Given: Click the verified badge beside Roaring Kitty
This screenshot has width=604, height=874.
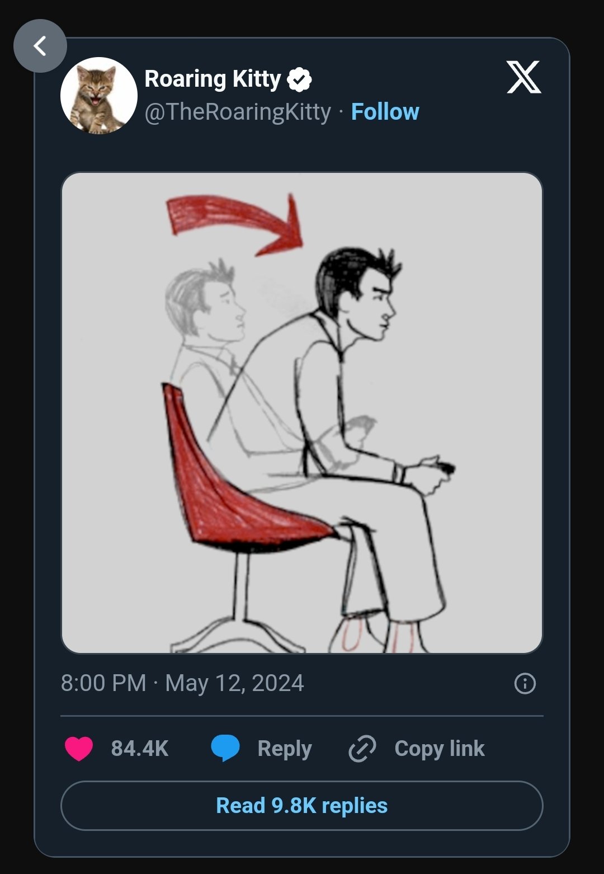Looking at the screenshot, I should point(300,79).
